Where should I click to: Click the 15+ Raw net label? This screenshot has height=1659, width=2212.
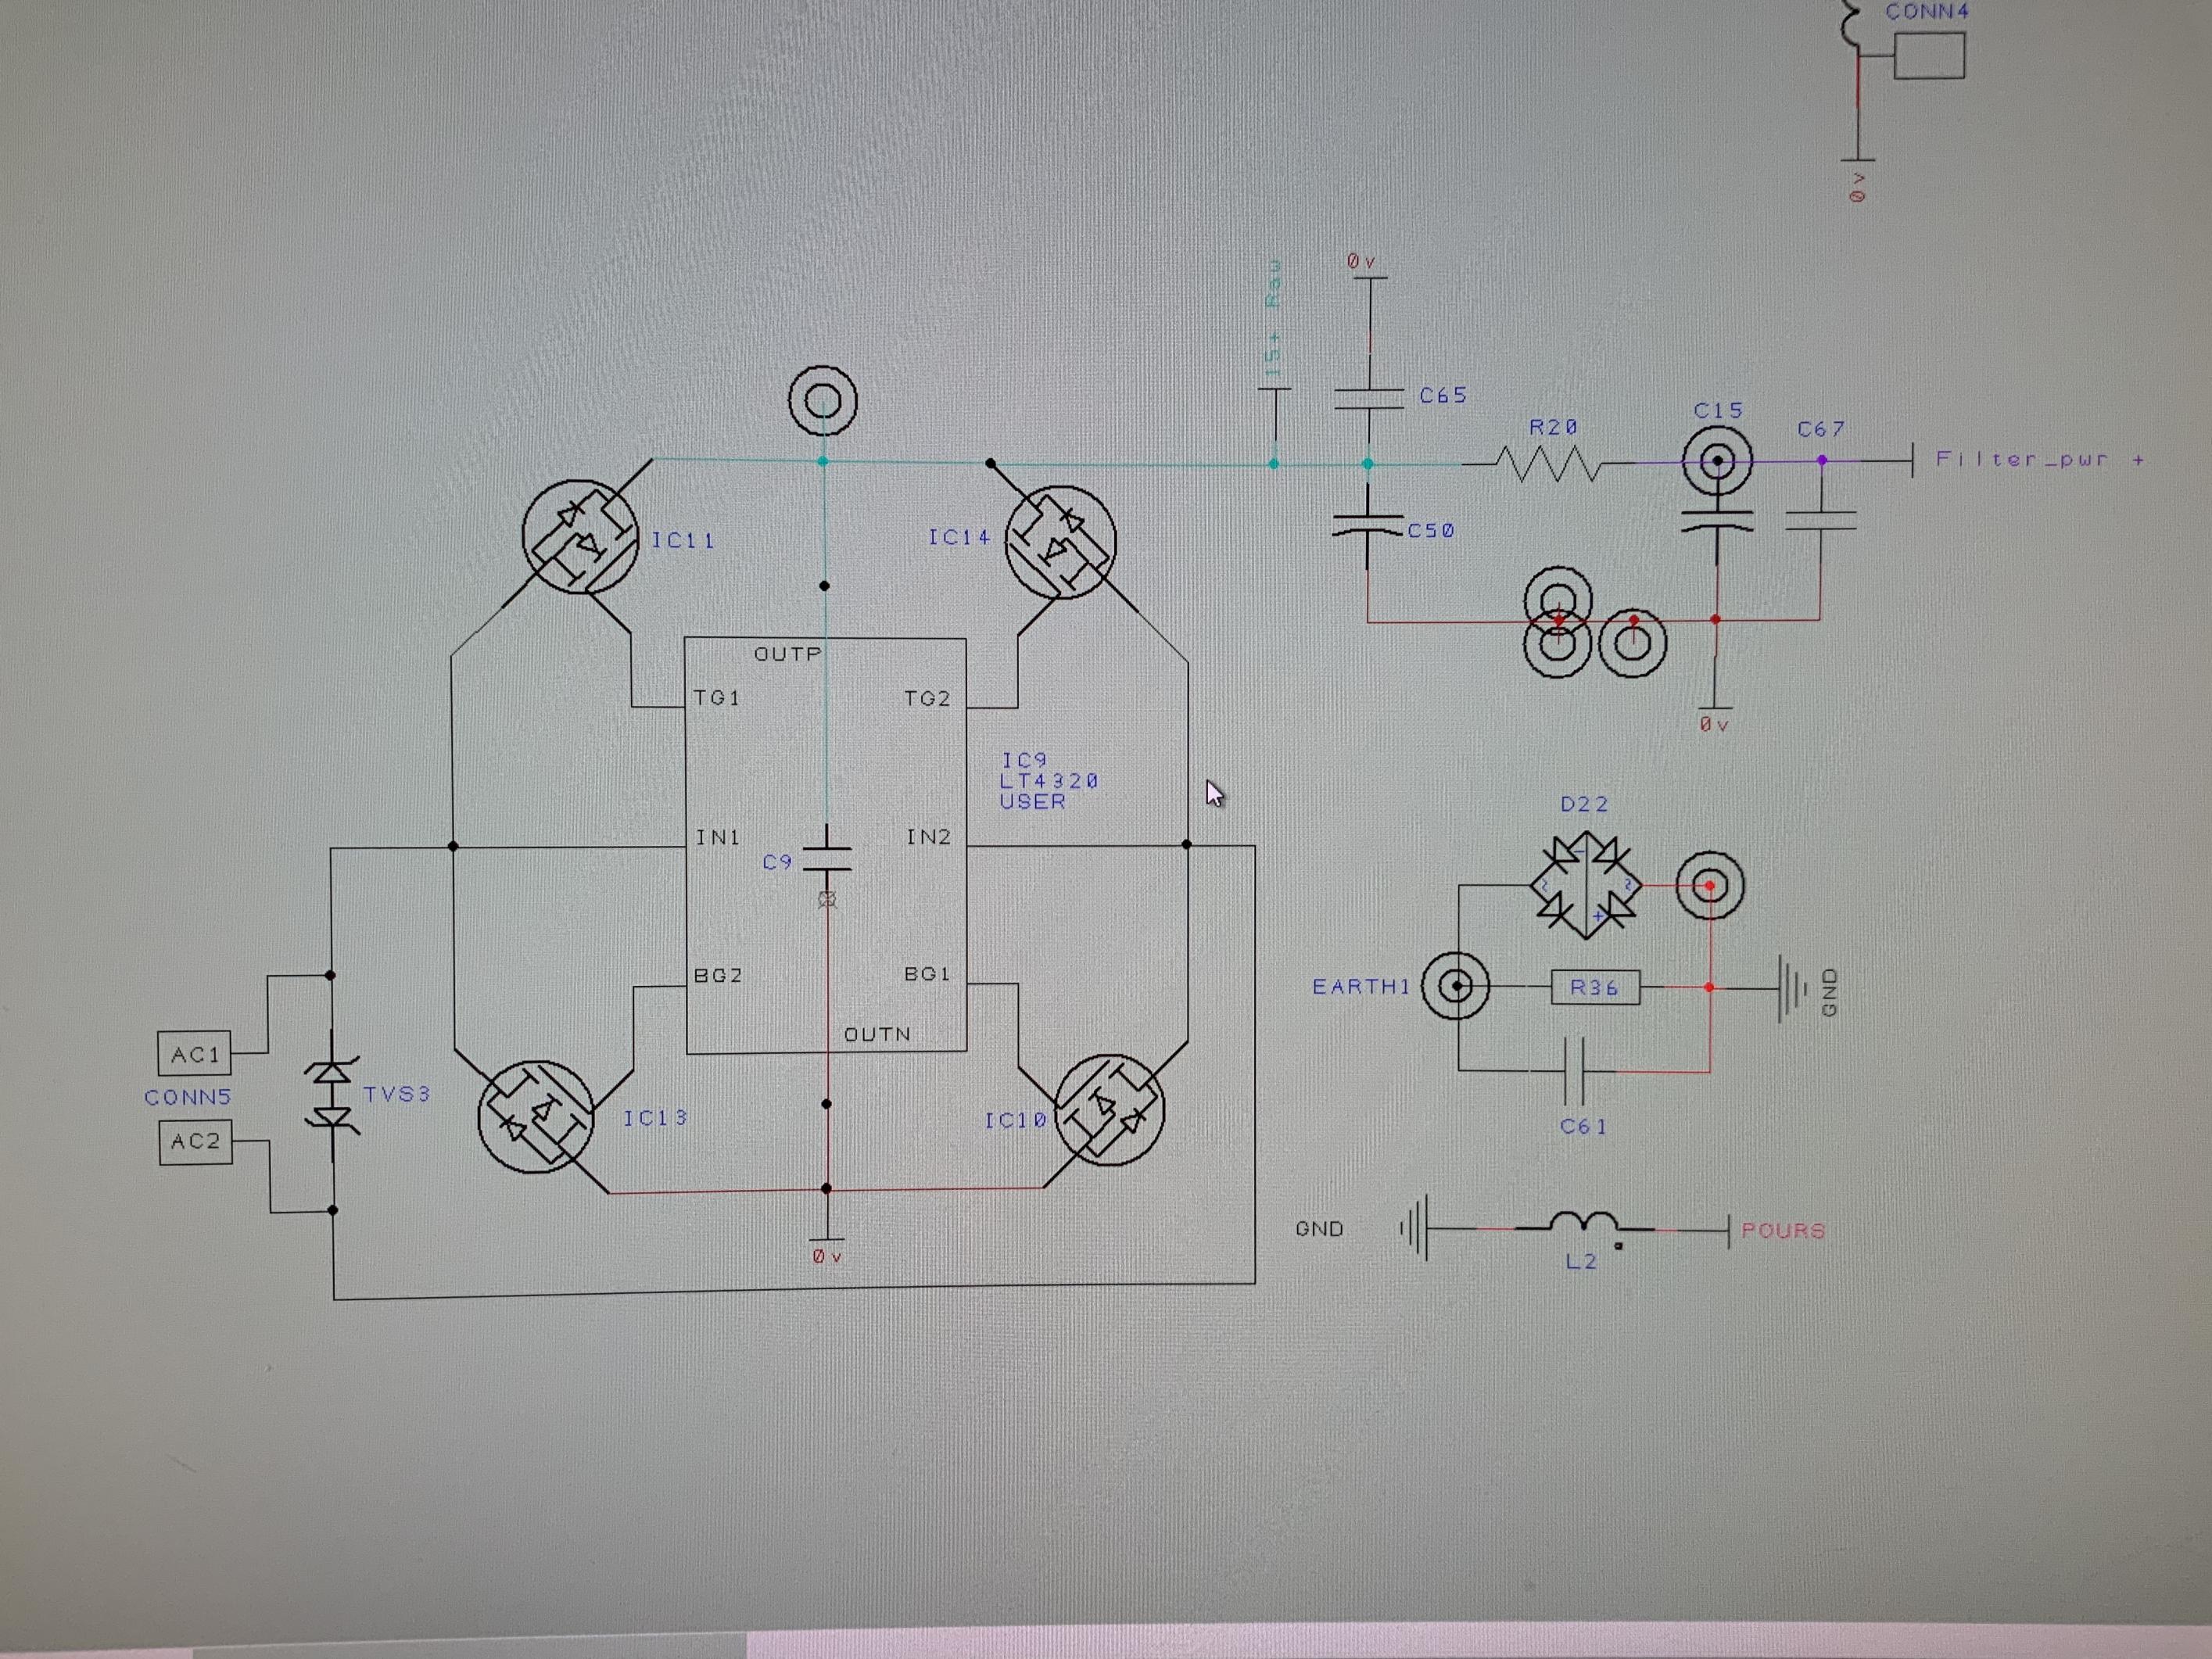1273,318
